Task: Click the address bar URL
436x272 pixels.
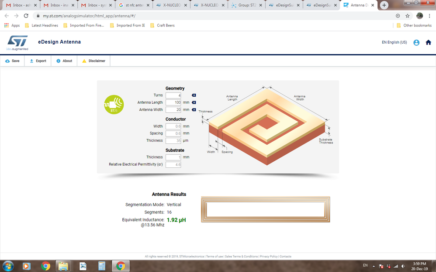Action: pos(89,16)
